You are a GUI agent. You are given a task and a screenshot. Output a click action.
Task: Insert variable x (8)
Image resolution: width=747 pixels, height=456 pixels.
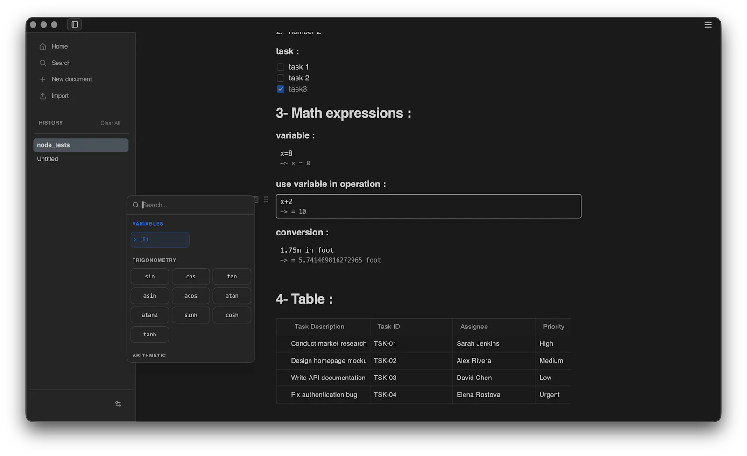160,240
